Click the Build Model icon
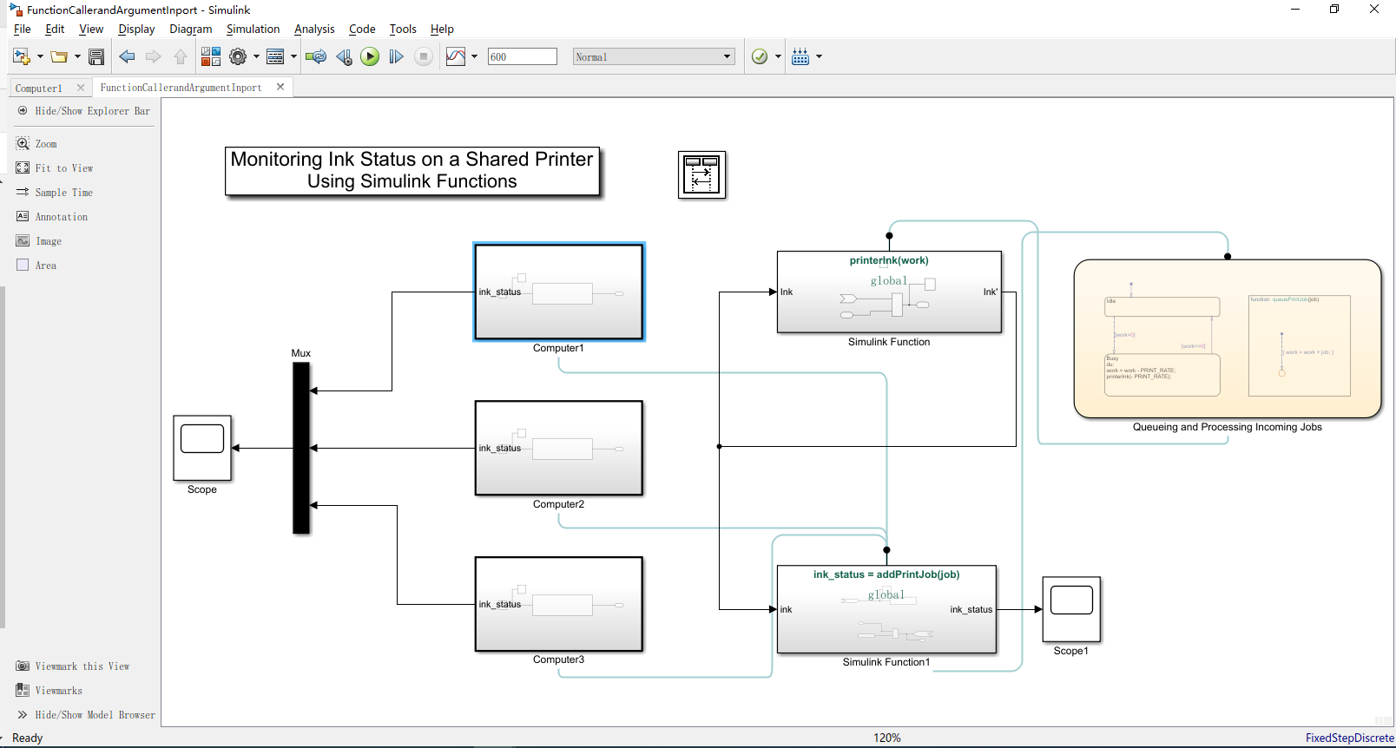The width and height of the screenshot is (1396, 748). (800, 57)
